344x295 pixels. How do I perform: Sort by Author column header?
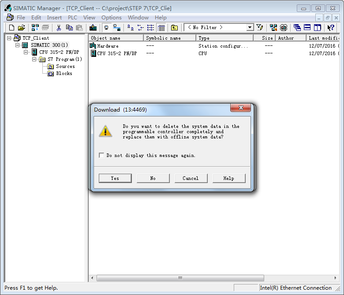[291, 38]
